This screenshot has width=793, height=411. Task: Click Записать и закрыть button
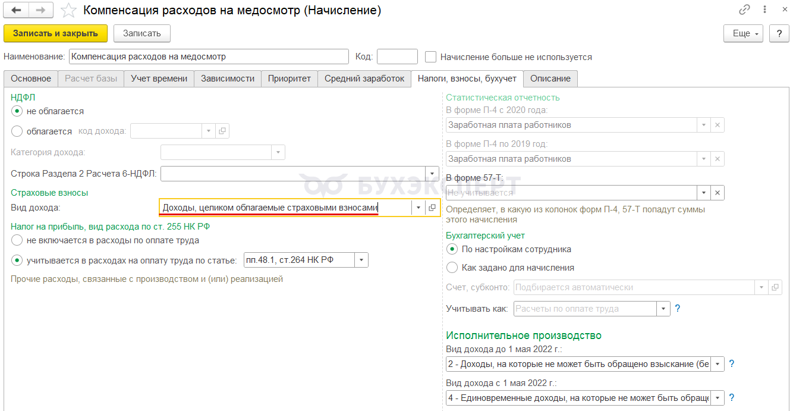click(x=55, y=33)
